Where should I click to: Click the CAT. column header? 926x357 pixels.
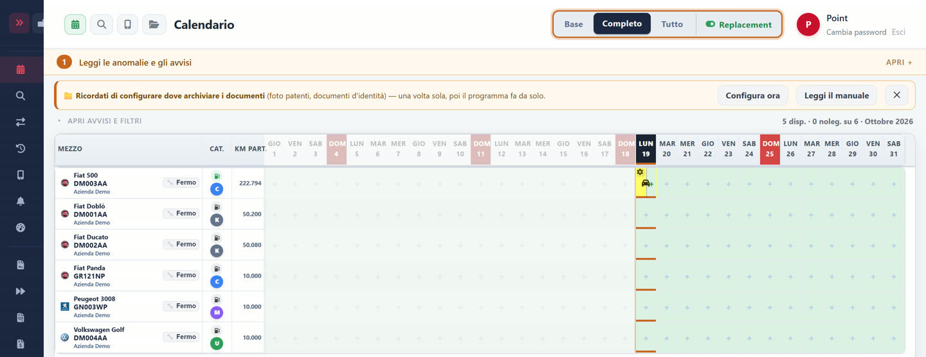pyautogui.click(x=217, y=149)
